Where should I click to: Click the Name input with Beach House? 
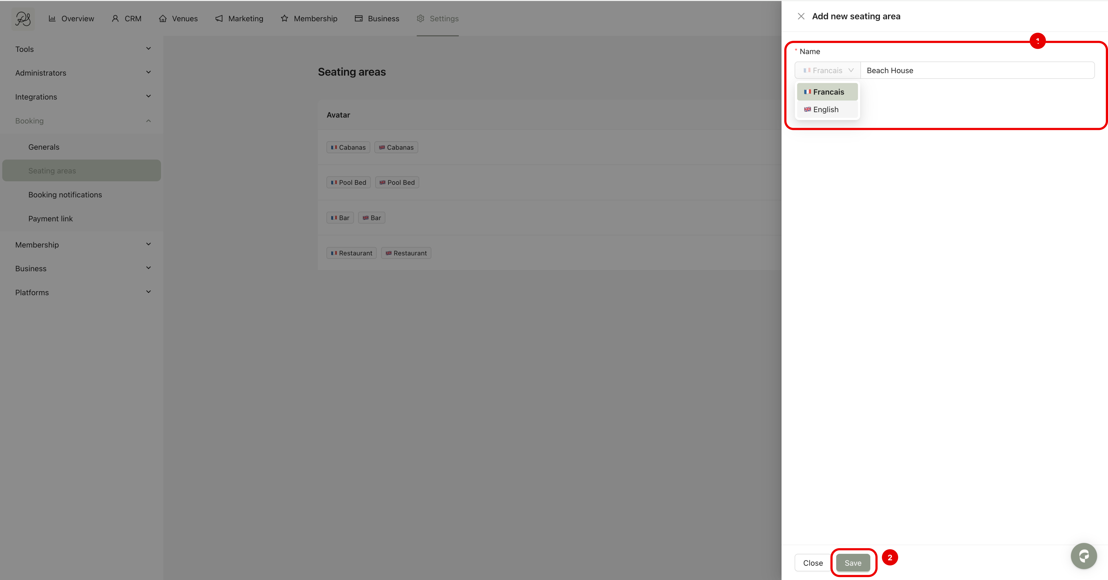point(977,71)
